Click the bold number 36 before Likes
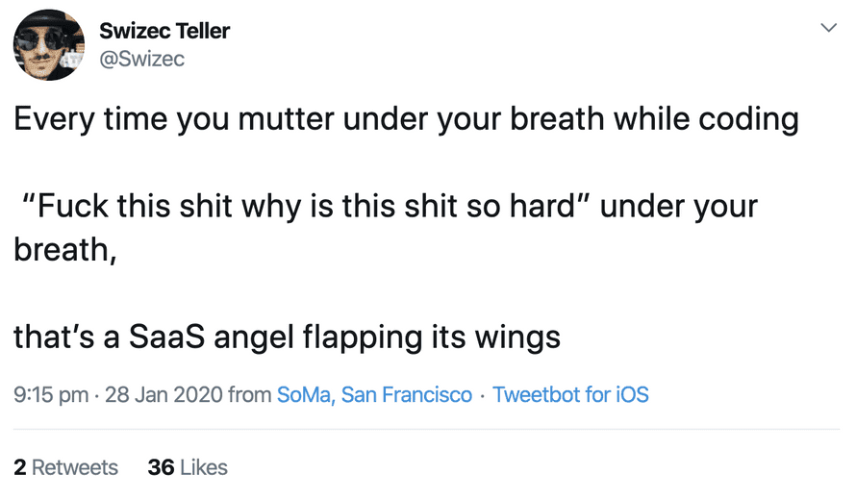856x500 pixels. pos(161,467)
